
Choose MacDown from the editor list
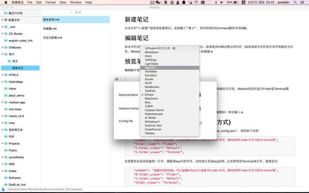(x=170, y=98)
